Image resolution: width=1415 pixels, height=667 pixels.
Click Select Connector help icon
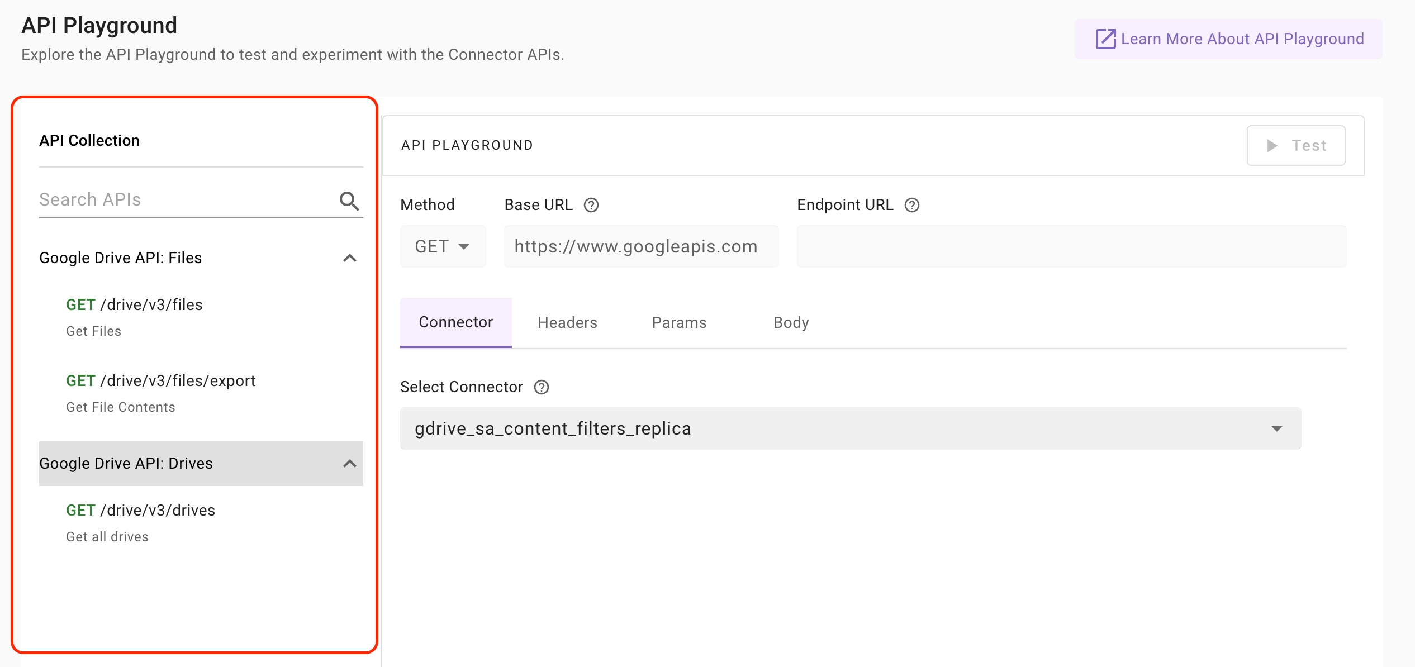(x=541, y=387)
